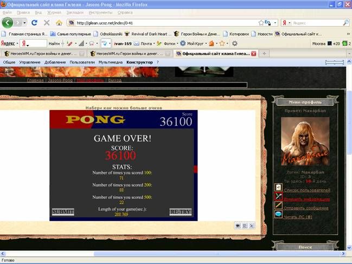The width and height of the screenshot is (352, 264).
Task: Open the Мой Круг dropdown arrow
Action: [206, 43]
